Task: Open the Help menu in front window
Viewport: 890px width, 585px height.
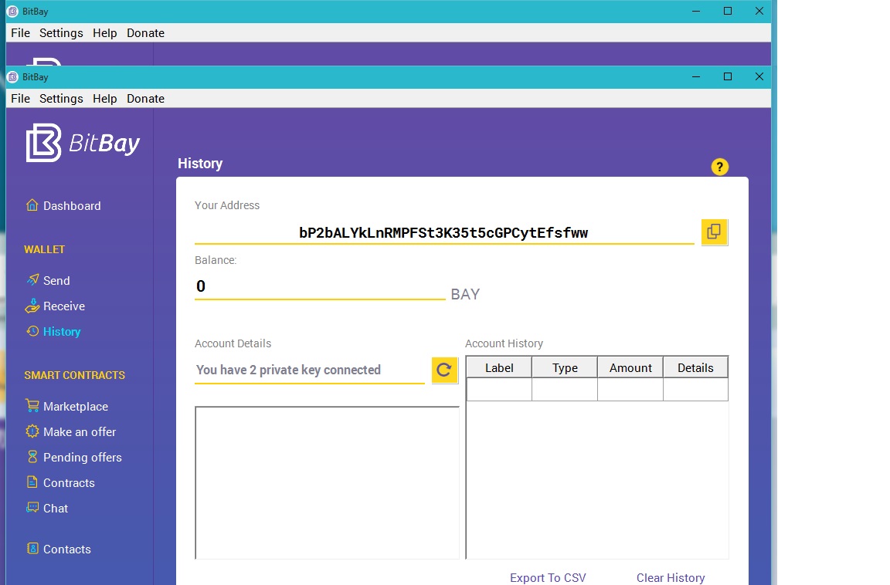Action: point(105,99)
